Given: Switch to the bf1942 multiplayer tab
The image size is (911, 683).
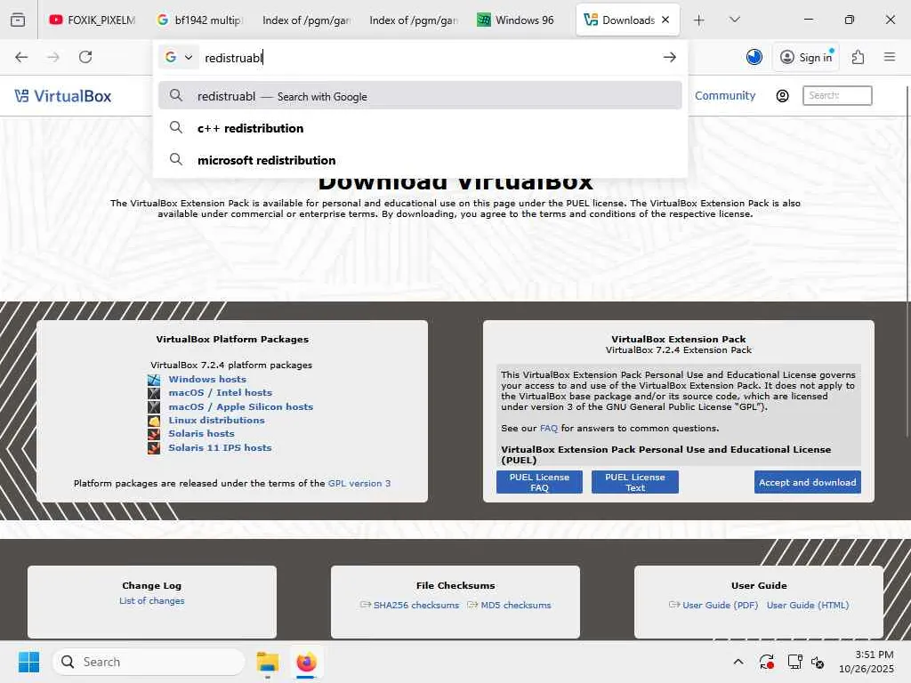Looking at the screenshot, I should coord(199,20).
